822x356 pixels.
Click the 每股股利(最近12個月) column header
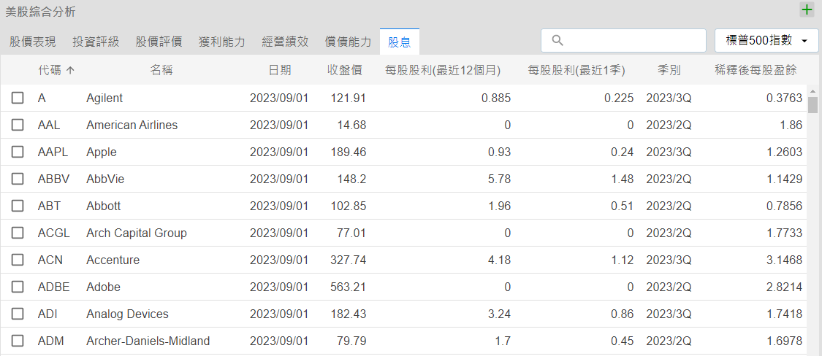443,71
